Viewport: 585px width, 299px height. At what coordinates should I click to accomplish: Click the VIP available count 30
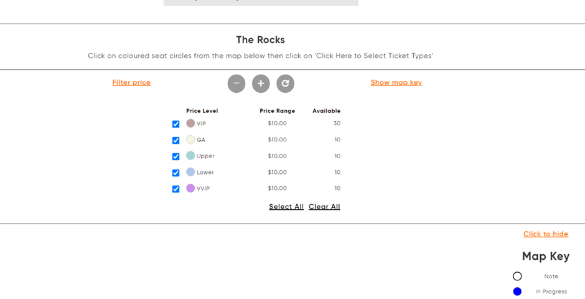337,123
